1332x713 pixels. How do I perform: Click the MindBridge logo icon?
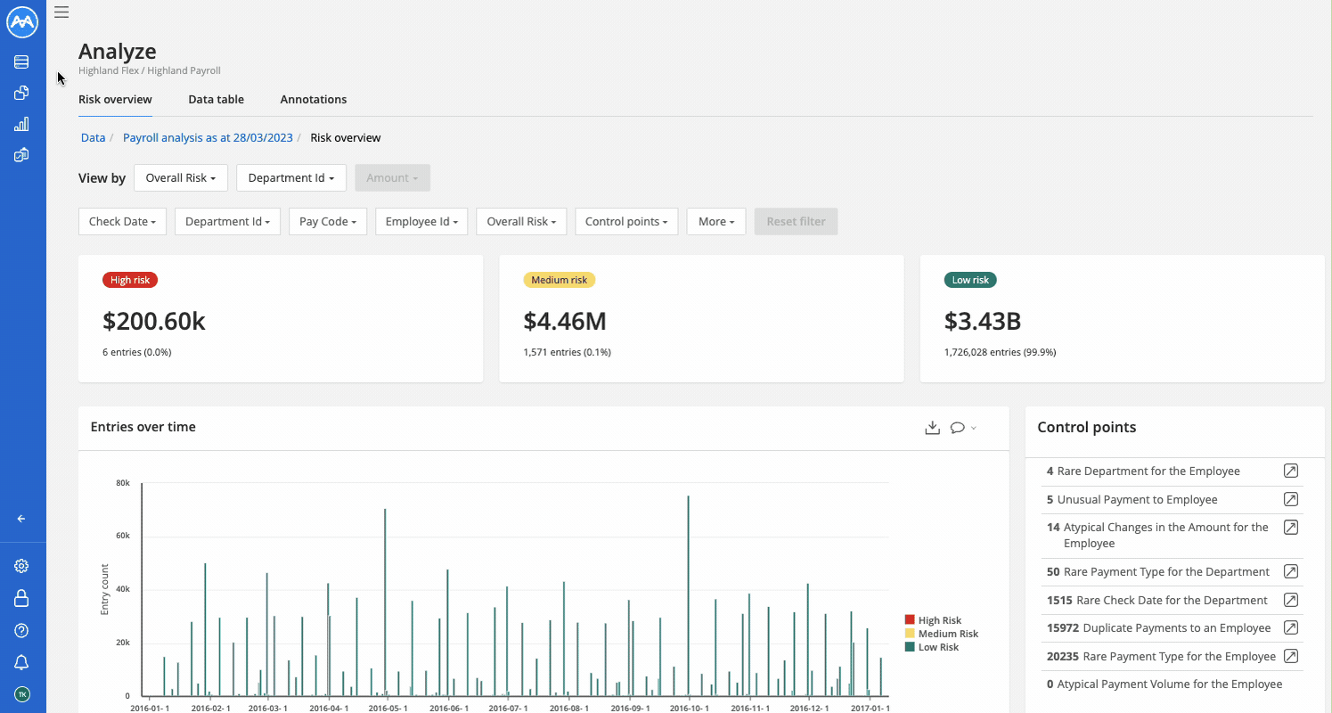point(22,22)
